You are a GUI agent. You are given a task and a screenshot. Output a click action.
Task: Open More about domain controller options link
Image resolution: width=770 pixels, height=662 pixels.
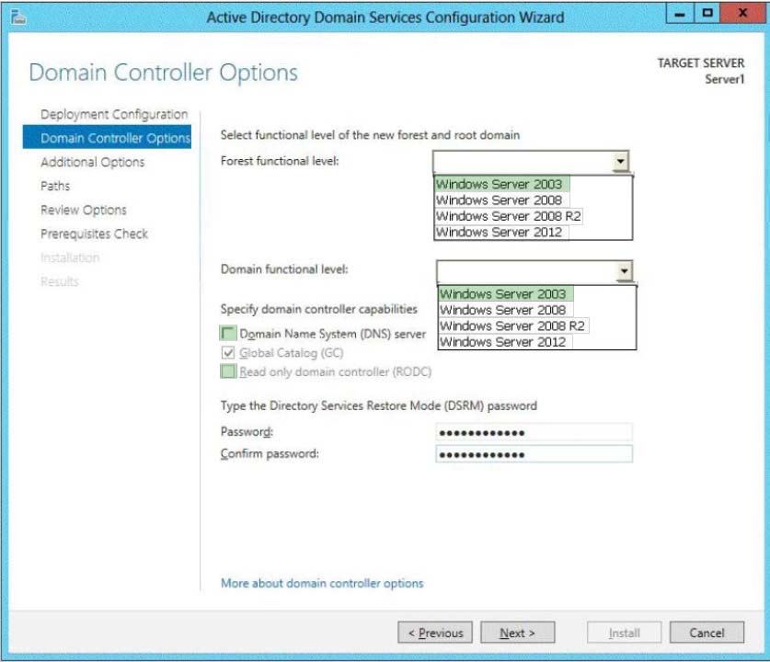click(322, 583)
